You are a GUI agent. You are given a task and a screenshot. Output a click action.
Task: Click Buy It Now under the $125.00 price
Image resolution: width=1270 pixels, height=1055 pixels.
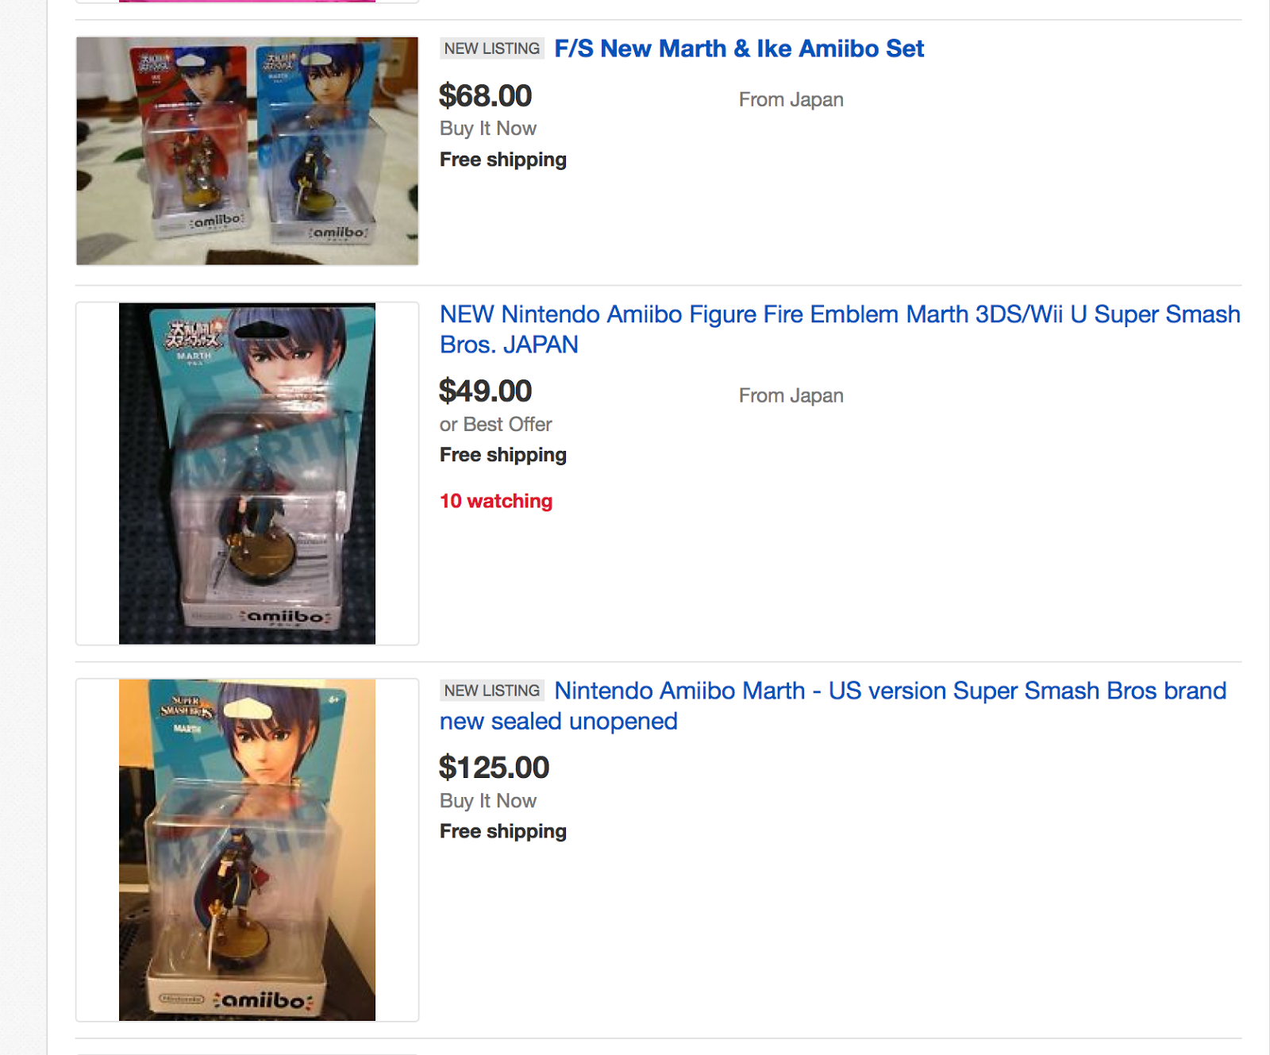click(488, 801)
